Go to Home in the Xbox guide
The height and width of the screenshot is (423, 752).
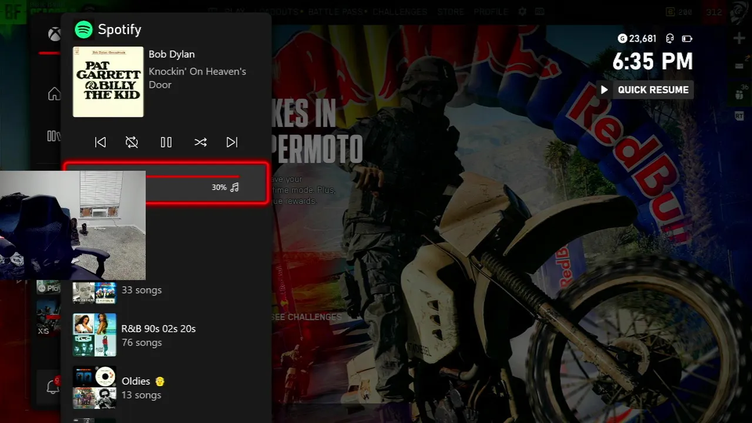tap(54, 94)
